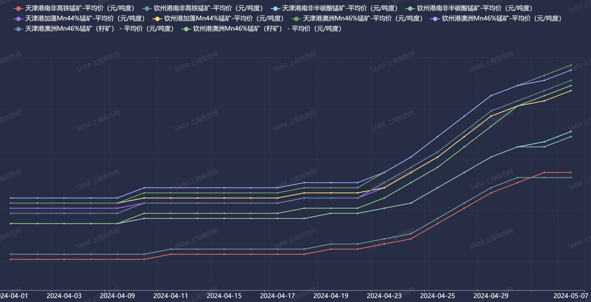Toggle 钦州港加蓬Mn44%锰矿 series by its text label
Screen dimensions: 591x302
click(x=224, y=18)
